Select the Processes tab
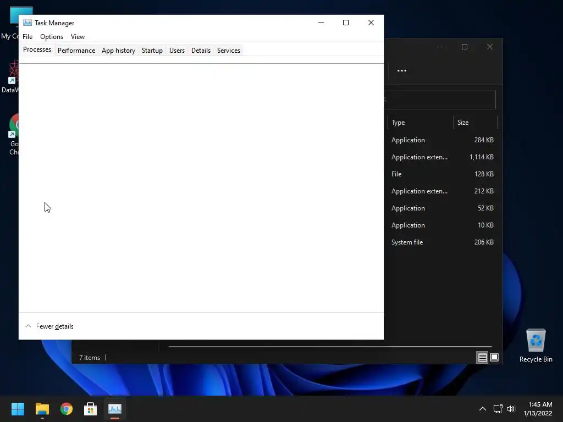Screen dimensions: 563x422 (x=37, y=49)
